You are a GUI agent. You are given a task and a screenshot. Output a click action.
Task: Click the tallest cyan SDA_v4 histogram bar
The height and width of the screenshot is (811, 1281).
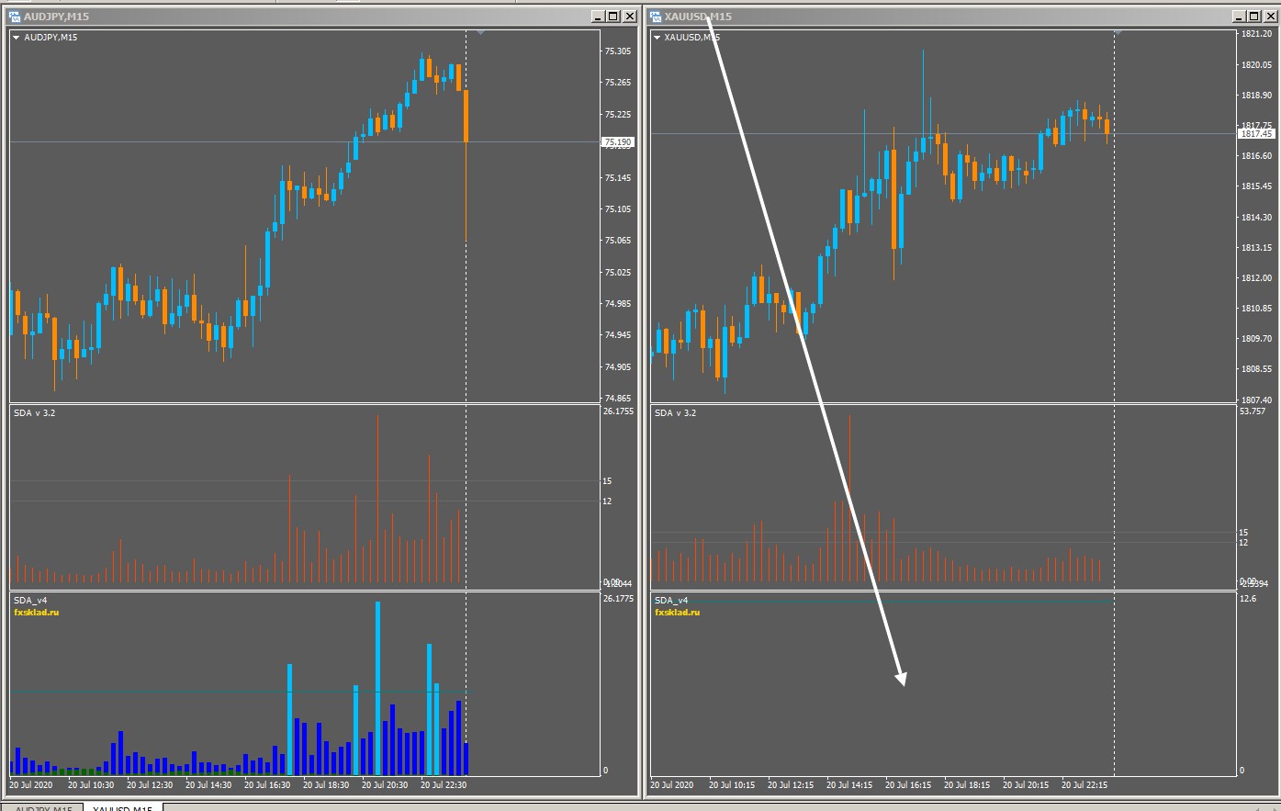(377, 689)
